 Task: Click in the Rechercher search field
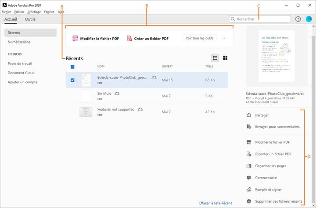click(260, 19)
